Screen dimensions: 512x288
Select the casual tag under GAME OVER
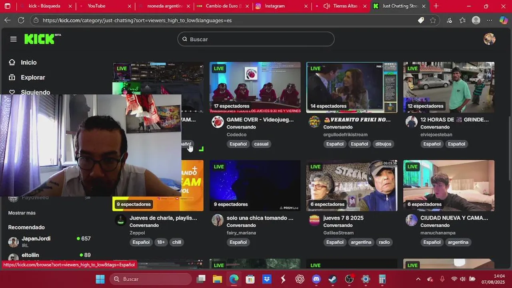[x=261, y=144]
